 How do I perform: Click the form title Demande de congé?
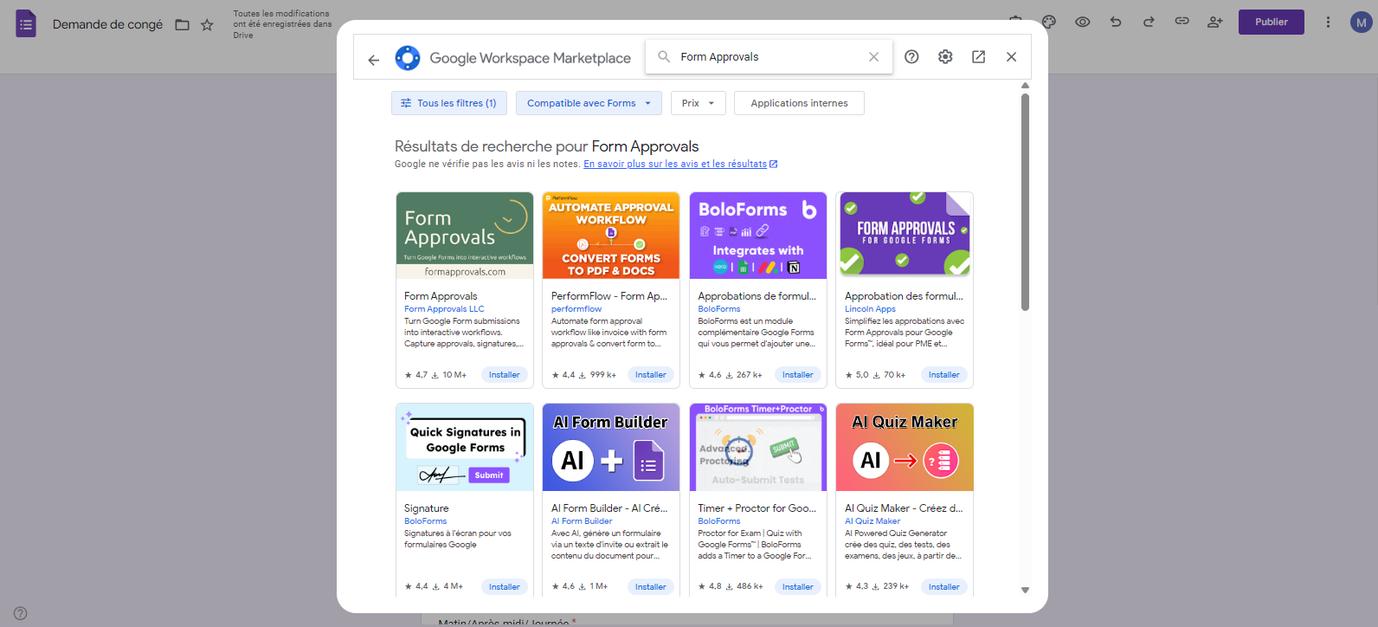[107, 24]
